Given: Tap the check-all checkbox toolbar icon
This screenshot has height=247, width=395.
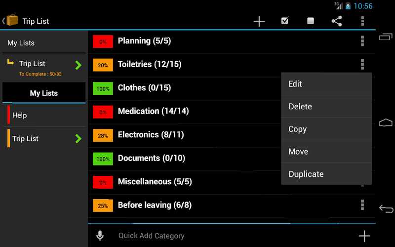Looking at the screenshot, I should click(x=285, y=20).
